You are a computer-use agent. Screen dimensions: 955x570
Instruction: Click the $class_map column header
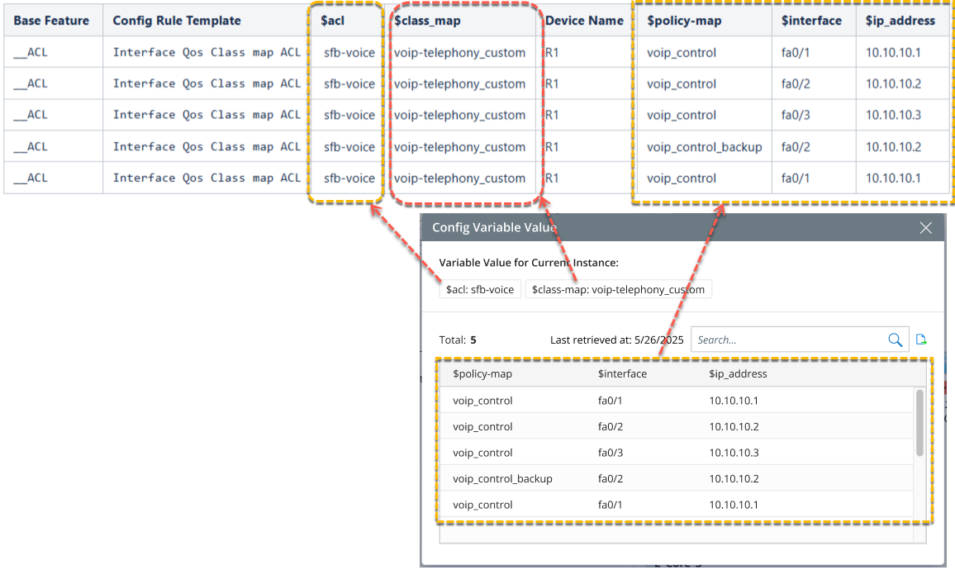click(427, 21)
